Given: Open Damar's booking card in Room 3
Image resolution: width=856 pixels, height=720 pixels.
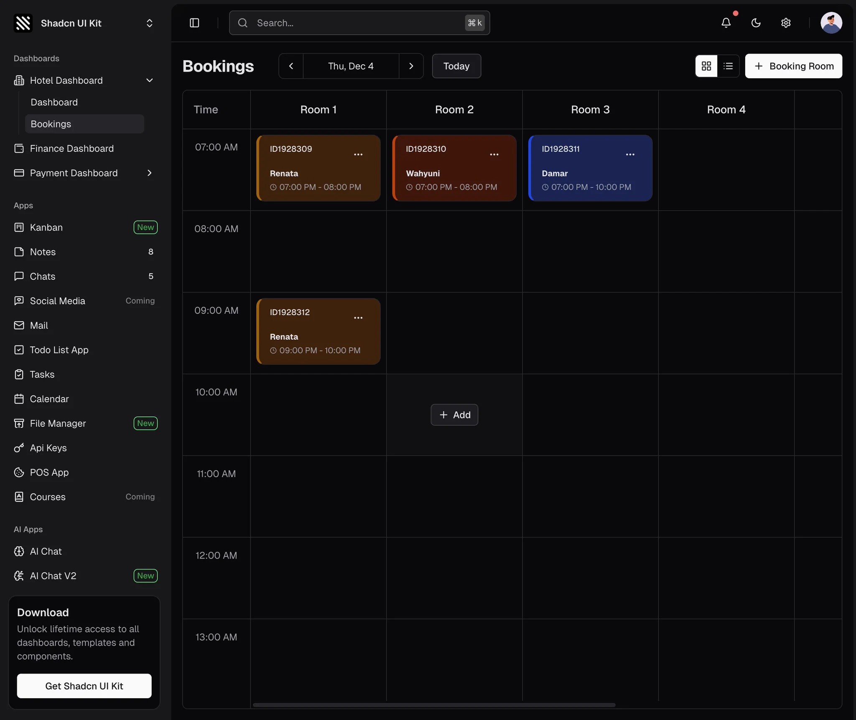Looking at the screenshot, I should click(590, 168).
